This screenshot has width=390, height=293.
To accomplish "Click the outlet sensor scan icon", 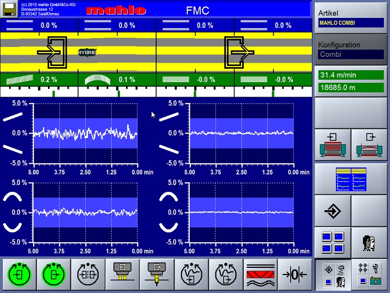I will [x=157, y=275].
